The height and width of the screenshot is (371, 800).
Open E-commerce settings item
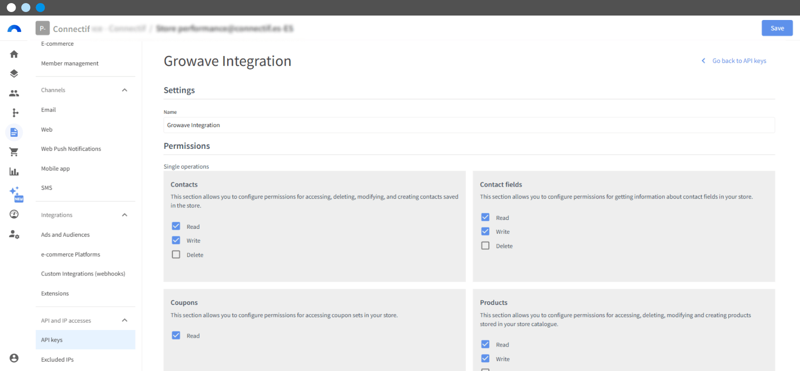click(57, 44)
